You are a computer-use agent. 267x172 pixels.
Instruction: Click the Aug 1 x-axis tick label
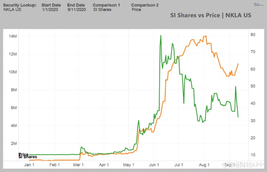[204, 165]
